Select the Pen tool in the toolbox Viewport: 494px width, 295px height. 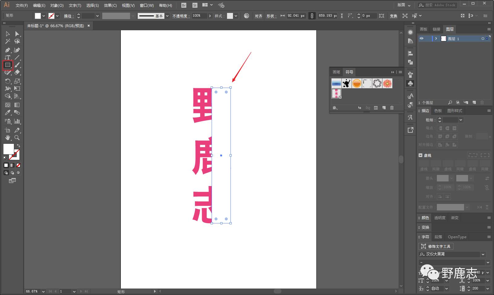8,50
